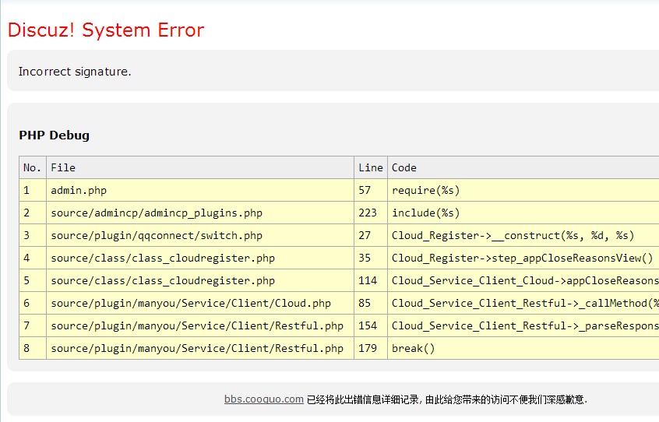Select the Cloud_Service_Client_Cloud->appCloseReasons code cell

[x=523, y=280]
